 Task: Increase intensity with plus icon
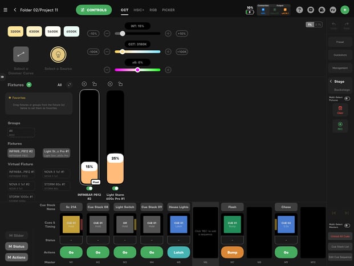[168, 34]
